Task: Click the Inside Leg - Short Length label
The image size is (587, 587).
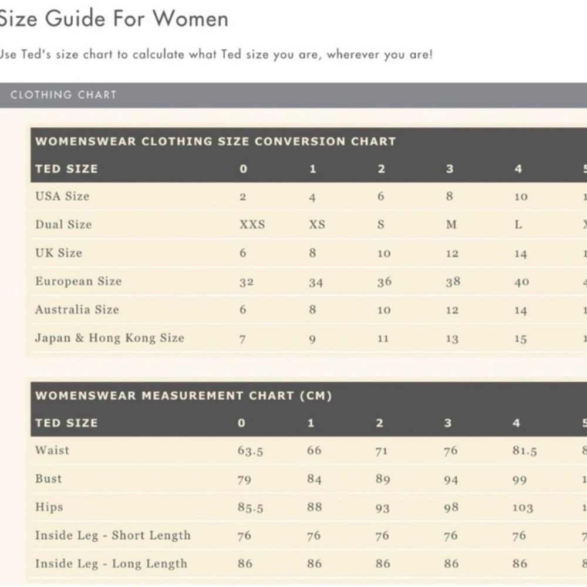Action: [113, 535]
